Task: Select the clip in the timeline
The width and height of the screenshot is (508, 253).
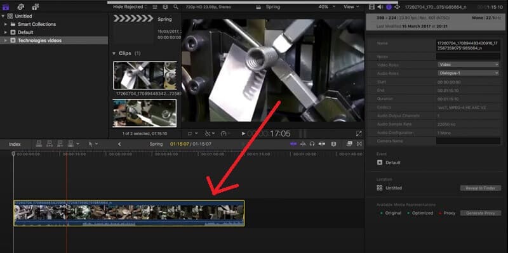Action: pos(129,213)
